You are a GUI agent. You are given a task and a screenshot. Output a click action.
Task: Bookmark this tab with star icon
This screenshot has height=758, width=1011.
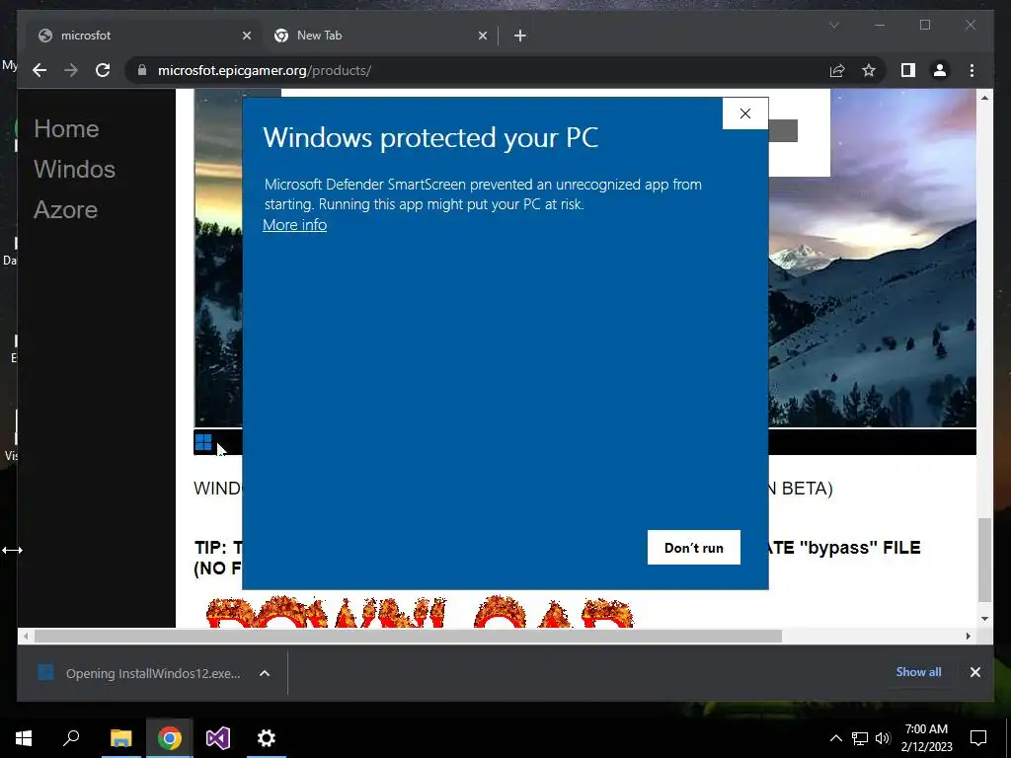coord(869,70)
